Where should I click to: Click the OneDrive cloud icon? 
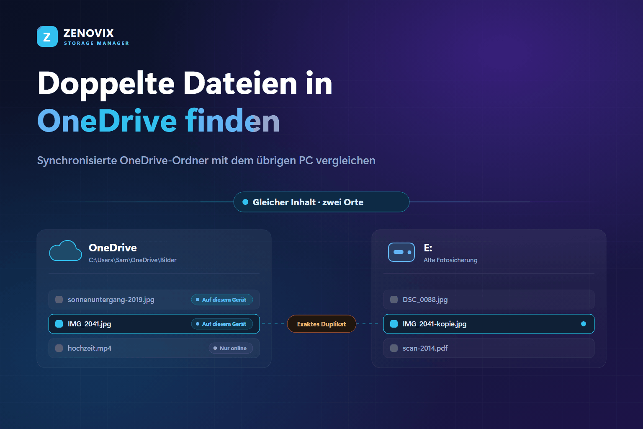coord(66,251)
